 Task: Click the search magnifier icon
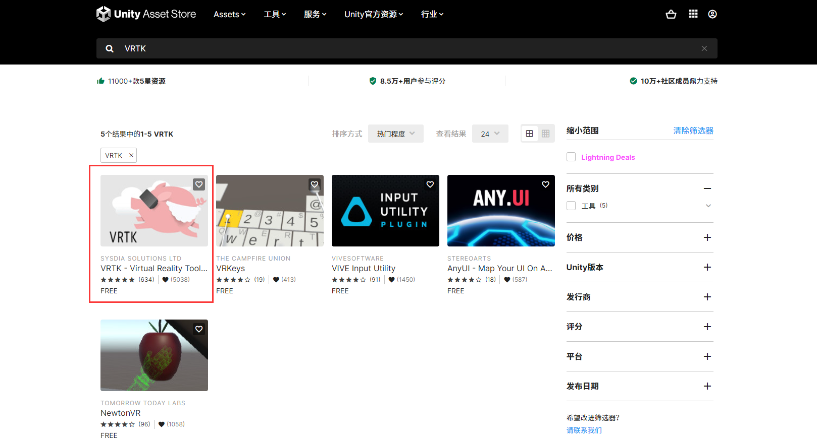coord(110,48)
